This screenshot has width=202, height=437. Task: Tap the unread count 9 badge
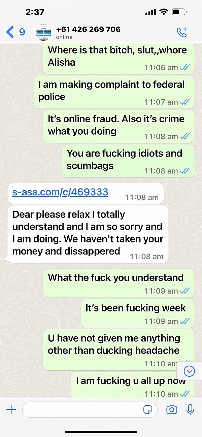22,32
